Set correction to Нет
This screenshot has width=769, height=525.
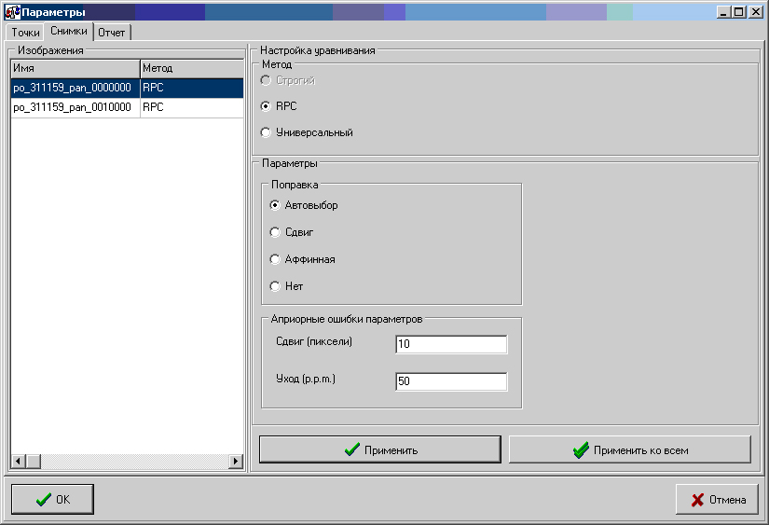(275, 286)
